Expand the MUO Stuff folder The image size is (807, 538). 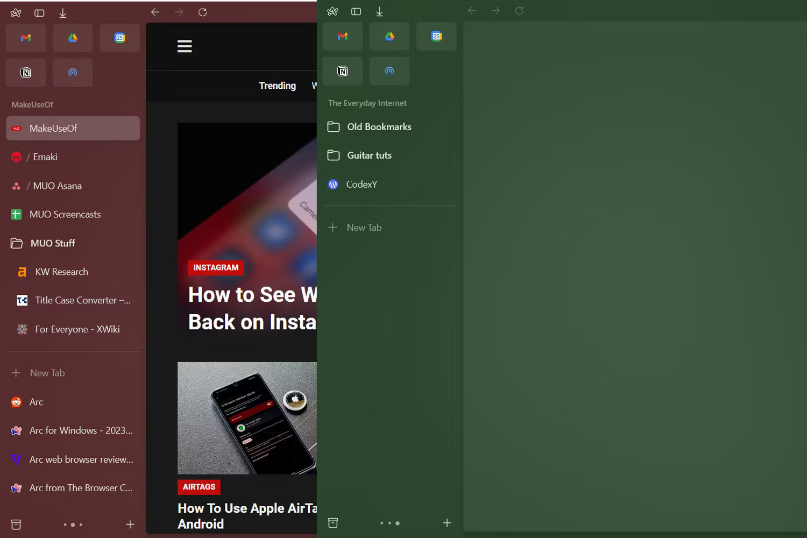51,243
